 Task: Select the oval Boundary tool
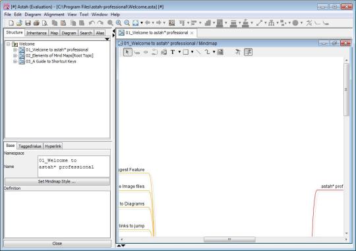pos(146,52)
